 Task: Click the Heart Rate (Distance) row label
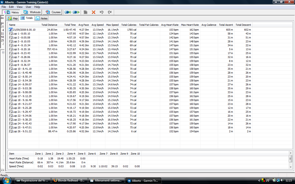point(21,162)
